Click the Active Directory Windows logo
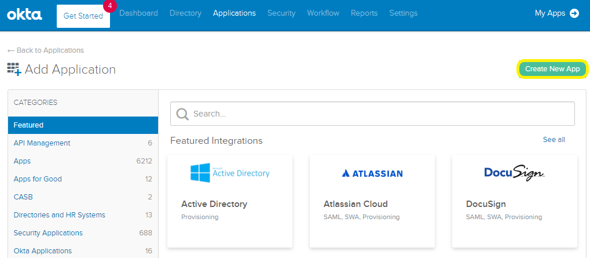Viewport: 590px width, 258px height. pyautogui.click(x=200, y=172)
